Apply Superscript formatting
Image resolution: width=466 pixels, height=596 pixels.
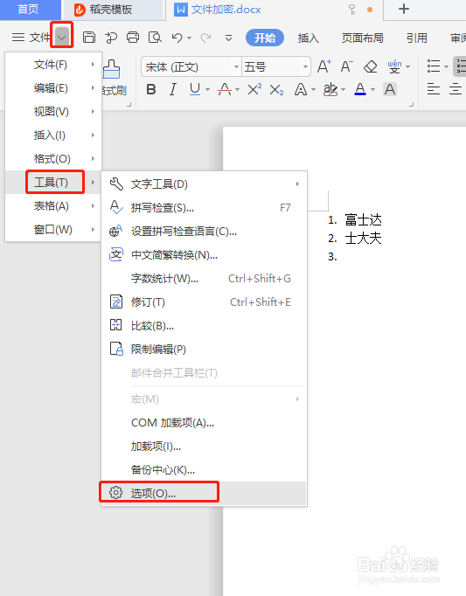pos(254,89)
